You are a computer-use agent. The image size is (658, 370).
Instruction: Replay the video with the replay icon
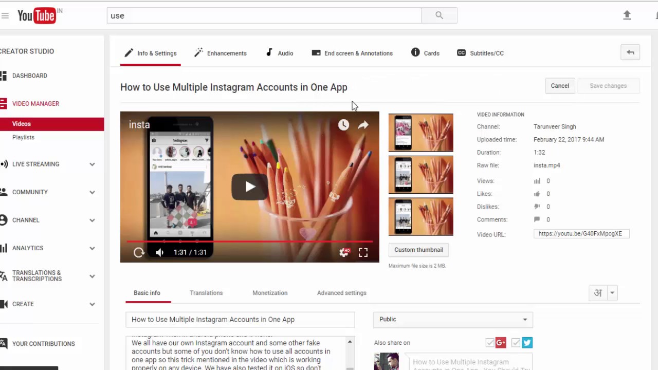coord(139,252)
